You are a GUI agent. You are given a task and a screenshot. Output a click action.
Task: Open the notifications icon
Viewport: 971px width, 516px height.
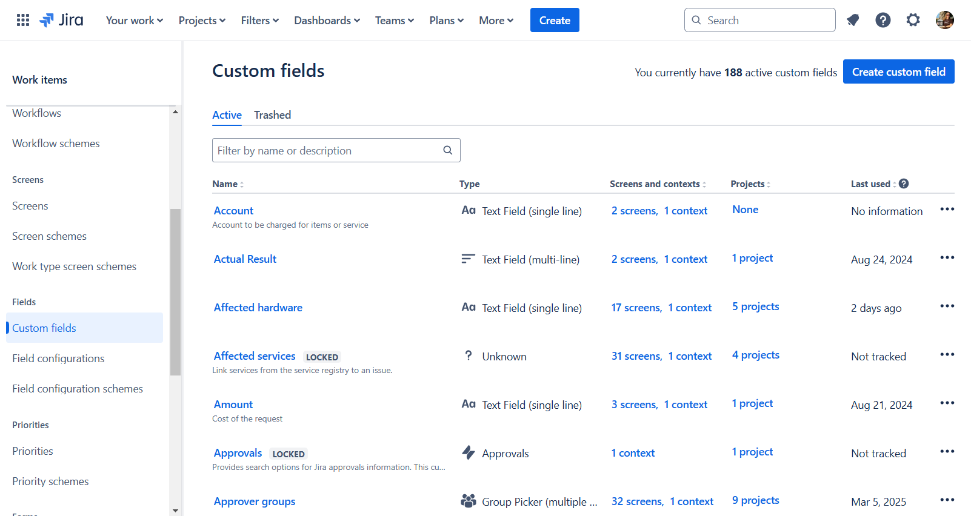coord(853,20)
